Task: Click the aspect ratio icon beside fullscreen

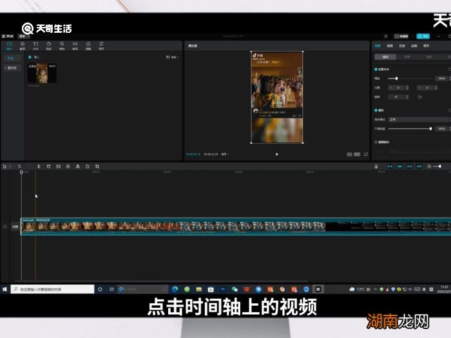Action: pyautogui.click(x=357, y=155)
